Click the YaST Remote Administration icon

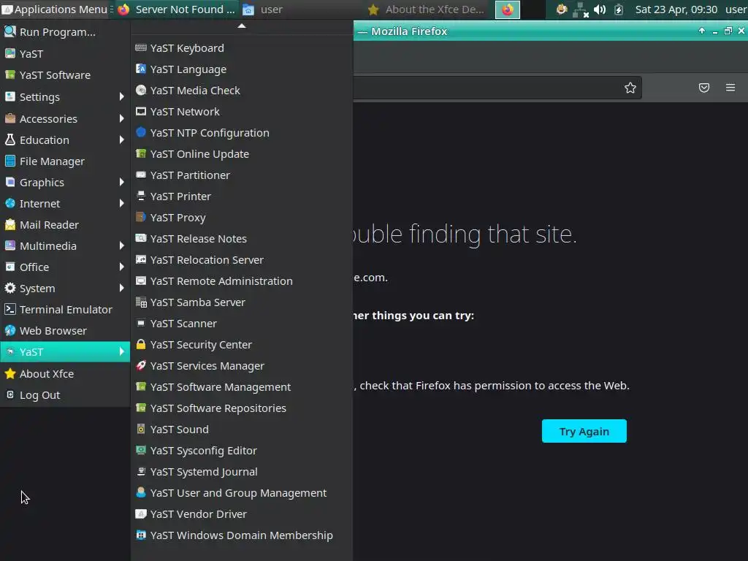(141, 281)
